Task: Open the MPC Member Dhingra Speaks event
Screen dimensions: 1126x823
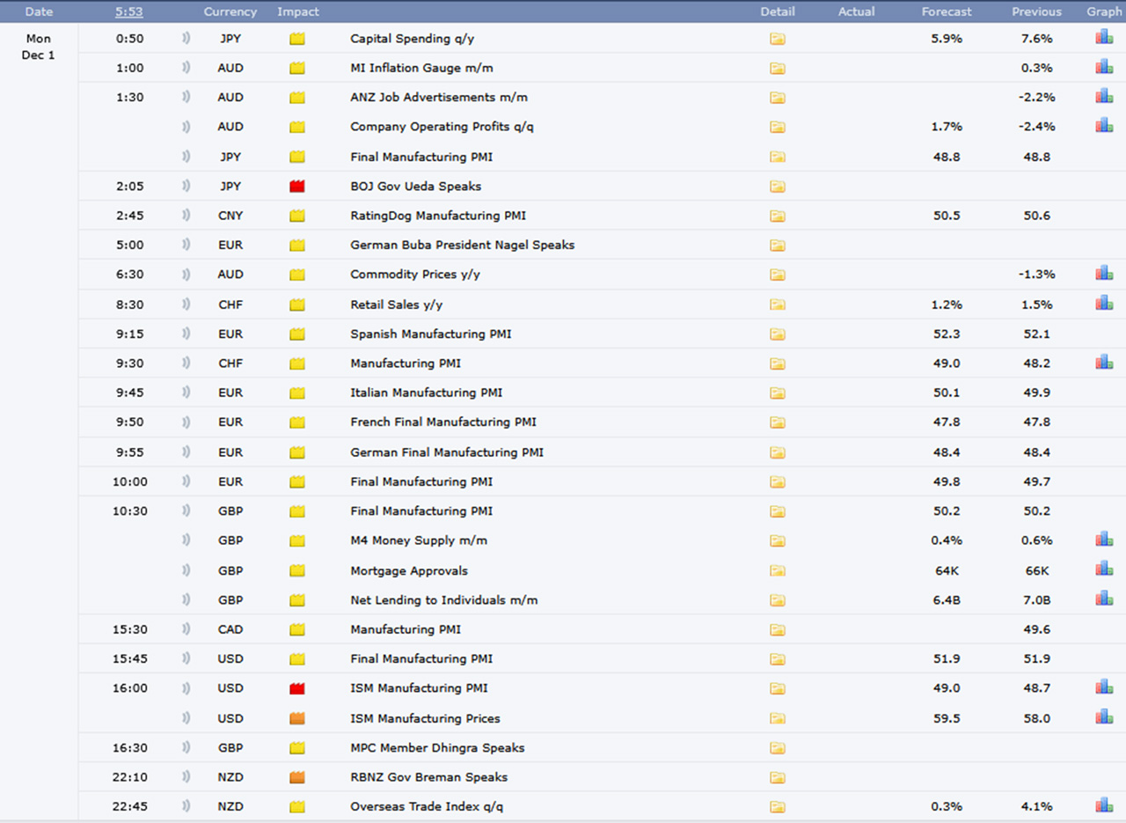Action: point(437,747)
